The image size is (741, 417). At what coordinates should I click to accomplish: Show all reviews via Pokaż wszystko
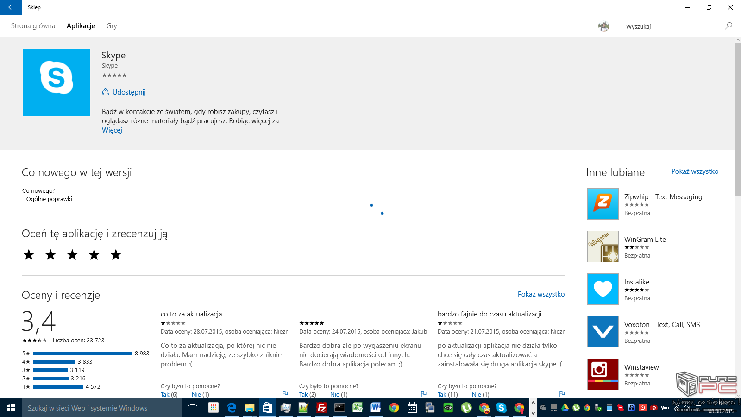(541, 294)
